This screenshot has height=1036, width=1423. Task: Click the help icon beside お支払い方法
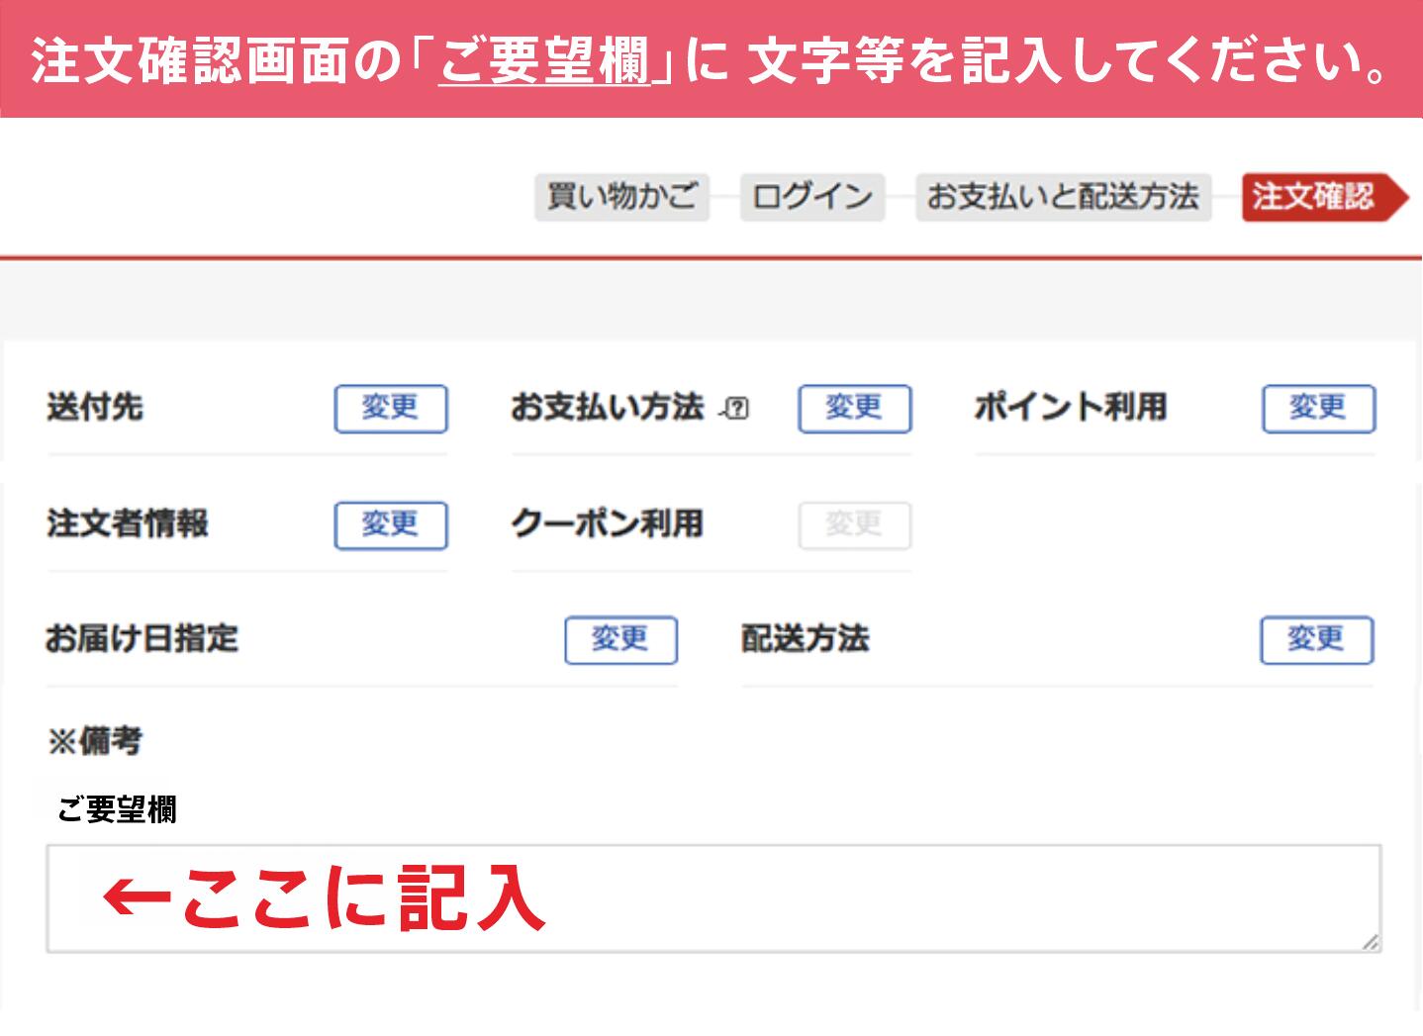pyautogui.click(x=737, y=408)
